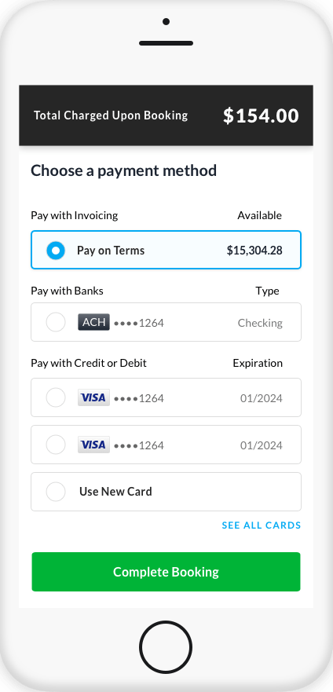Click the Checking type label in ACH row

coord(260,323)
